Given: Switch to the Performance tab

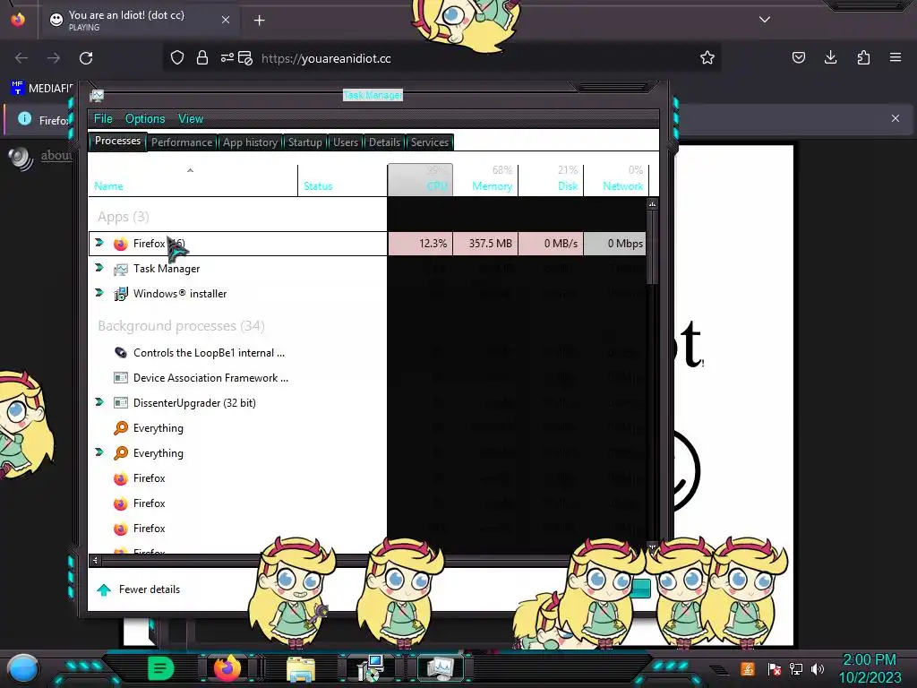Looking at the screenshot, I should click(x=182, y=142).
